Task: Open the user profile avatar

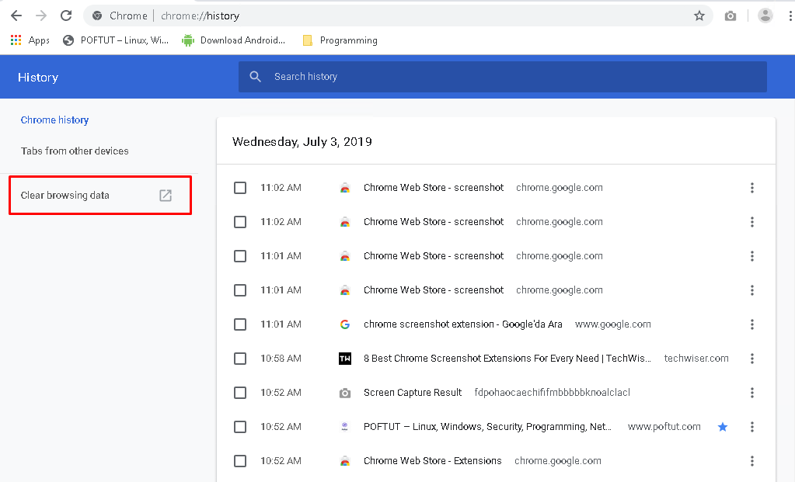Action: (765, 16)
